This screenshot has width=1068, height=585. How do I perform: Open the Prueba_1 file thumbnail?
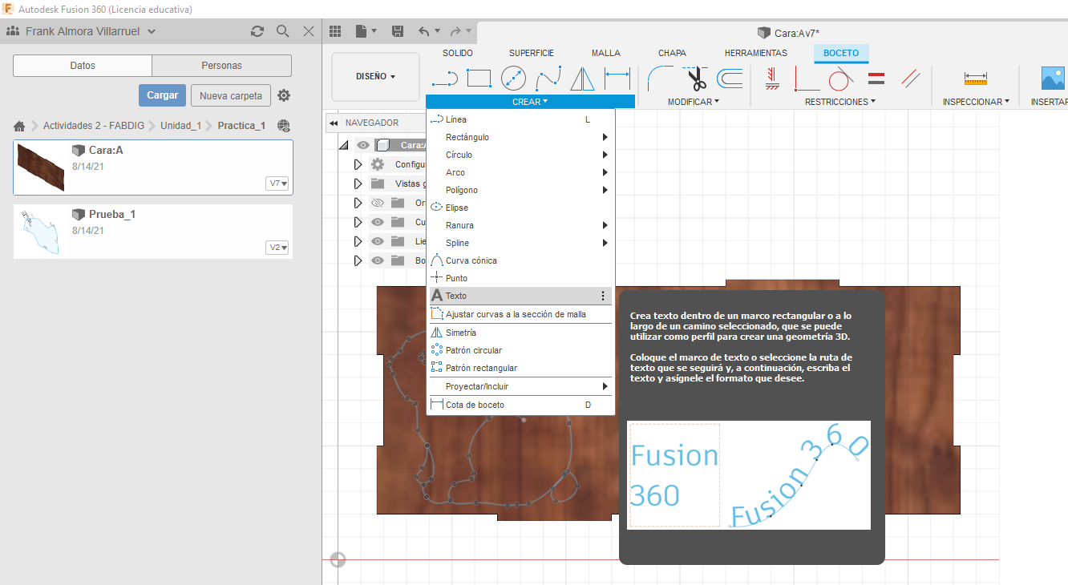point(39,232)
